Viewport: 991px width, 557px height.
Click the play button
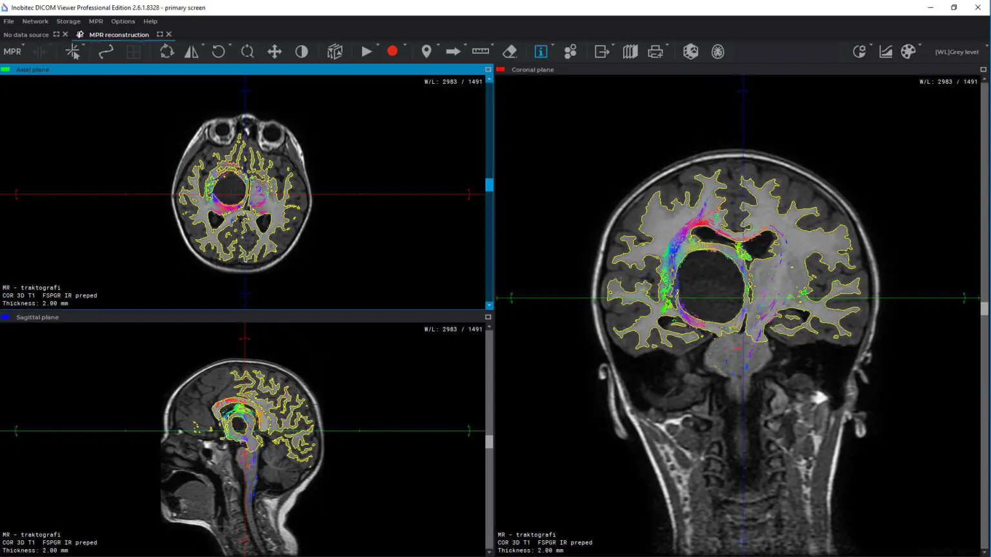(366, 52)
